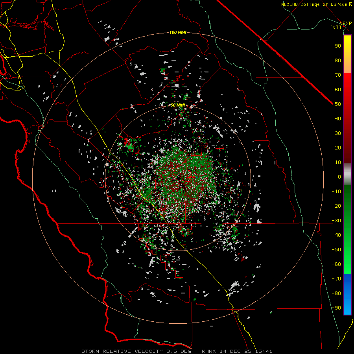Click the 90 value on velocity scale
This screenshot has height=354, width=354.
pos(338,46)
